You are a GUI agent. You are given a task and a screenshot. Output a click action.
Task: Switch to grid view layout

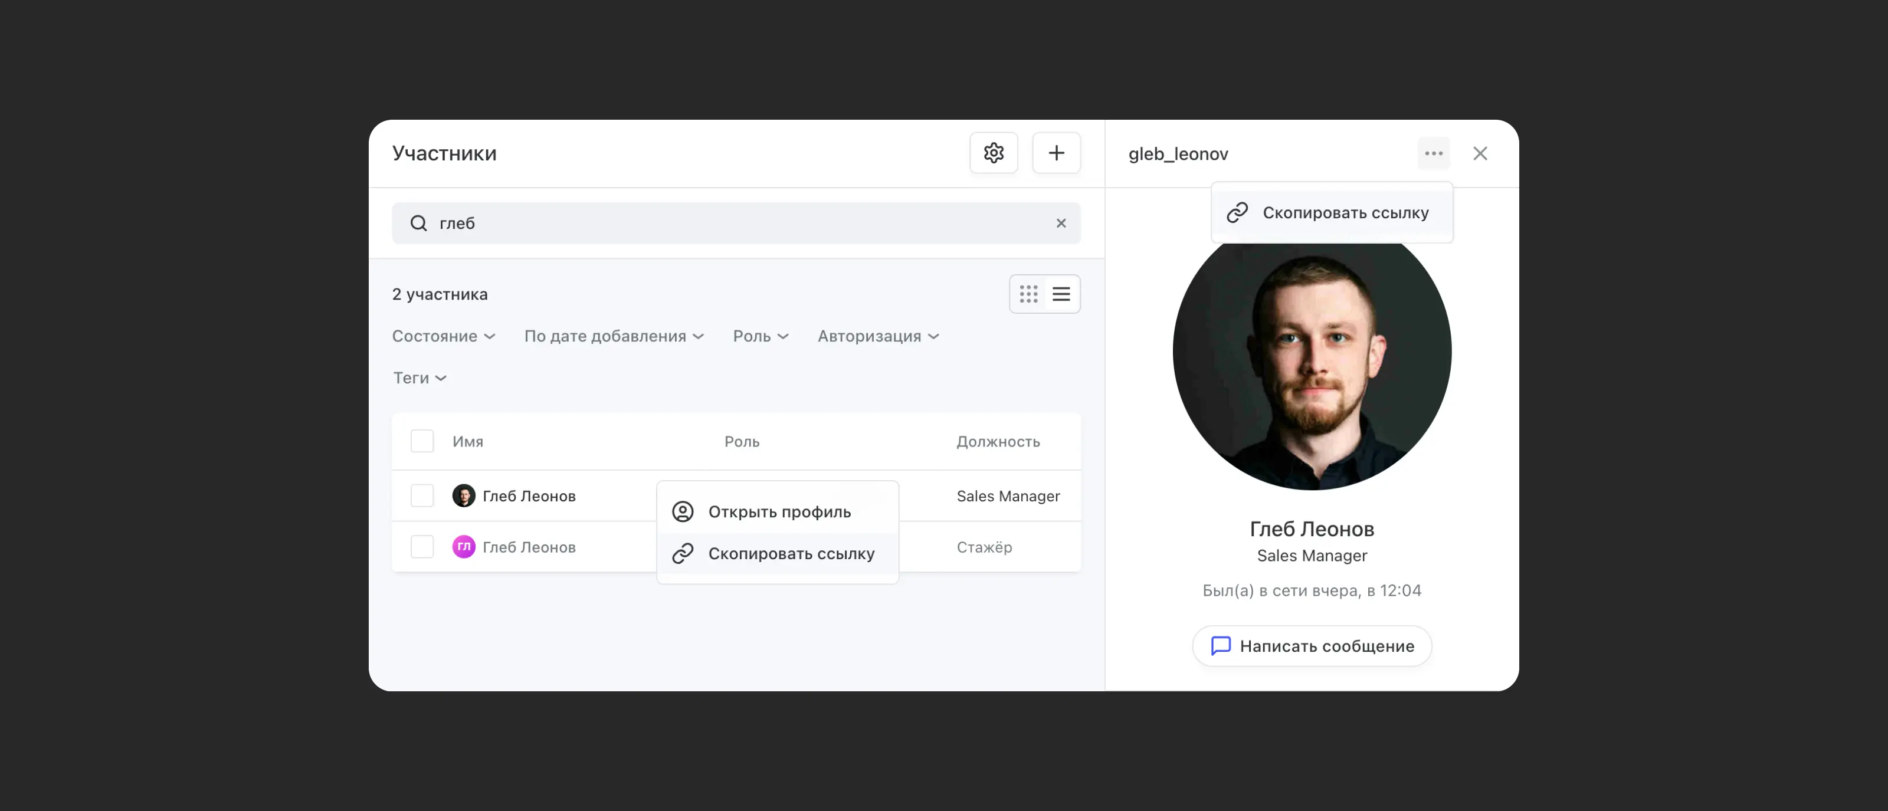[x=1028, y=294]
